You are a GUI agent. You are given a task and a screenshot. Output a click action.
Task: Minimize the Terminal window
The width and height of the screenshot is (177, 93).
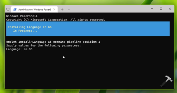tap(152, 9)
